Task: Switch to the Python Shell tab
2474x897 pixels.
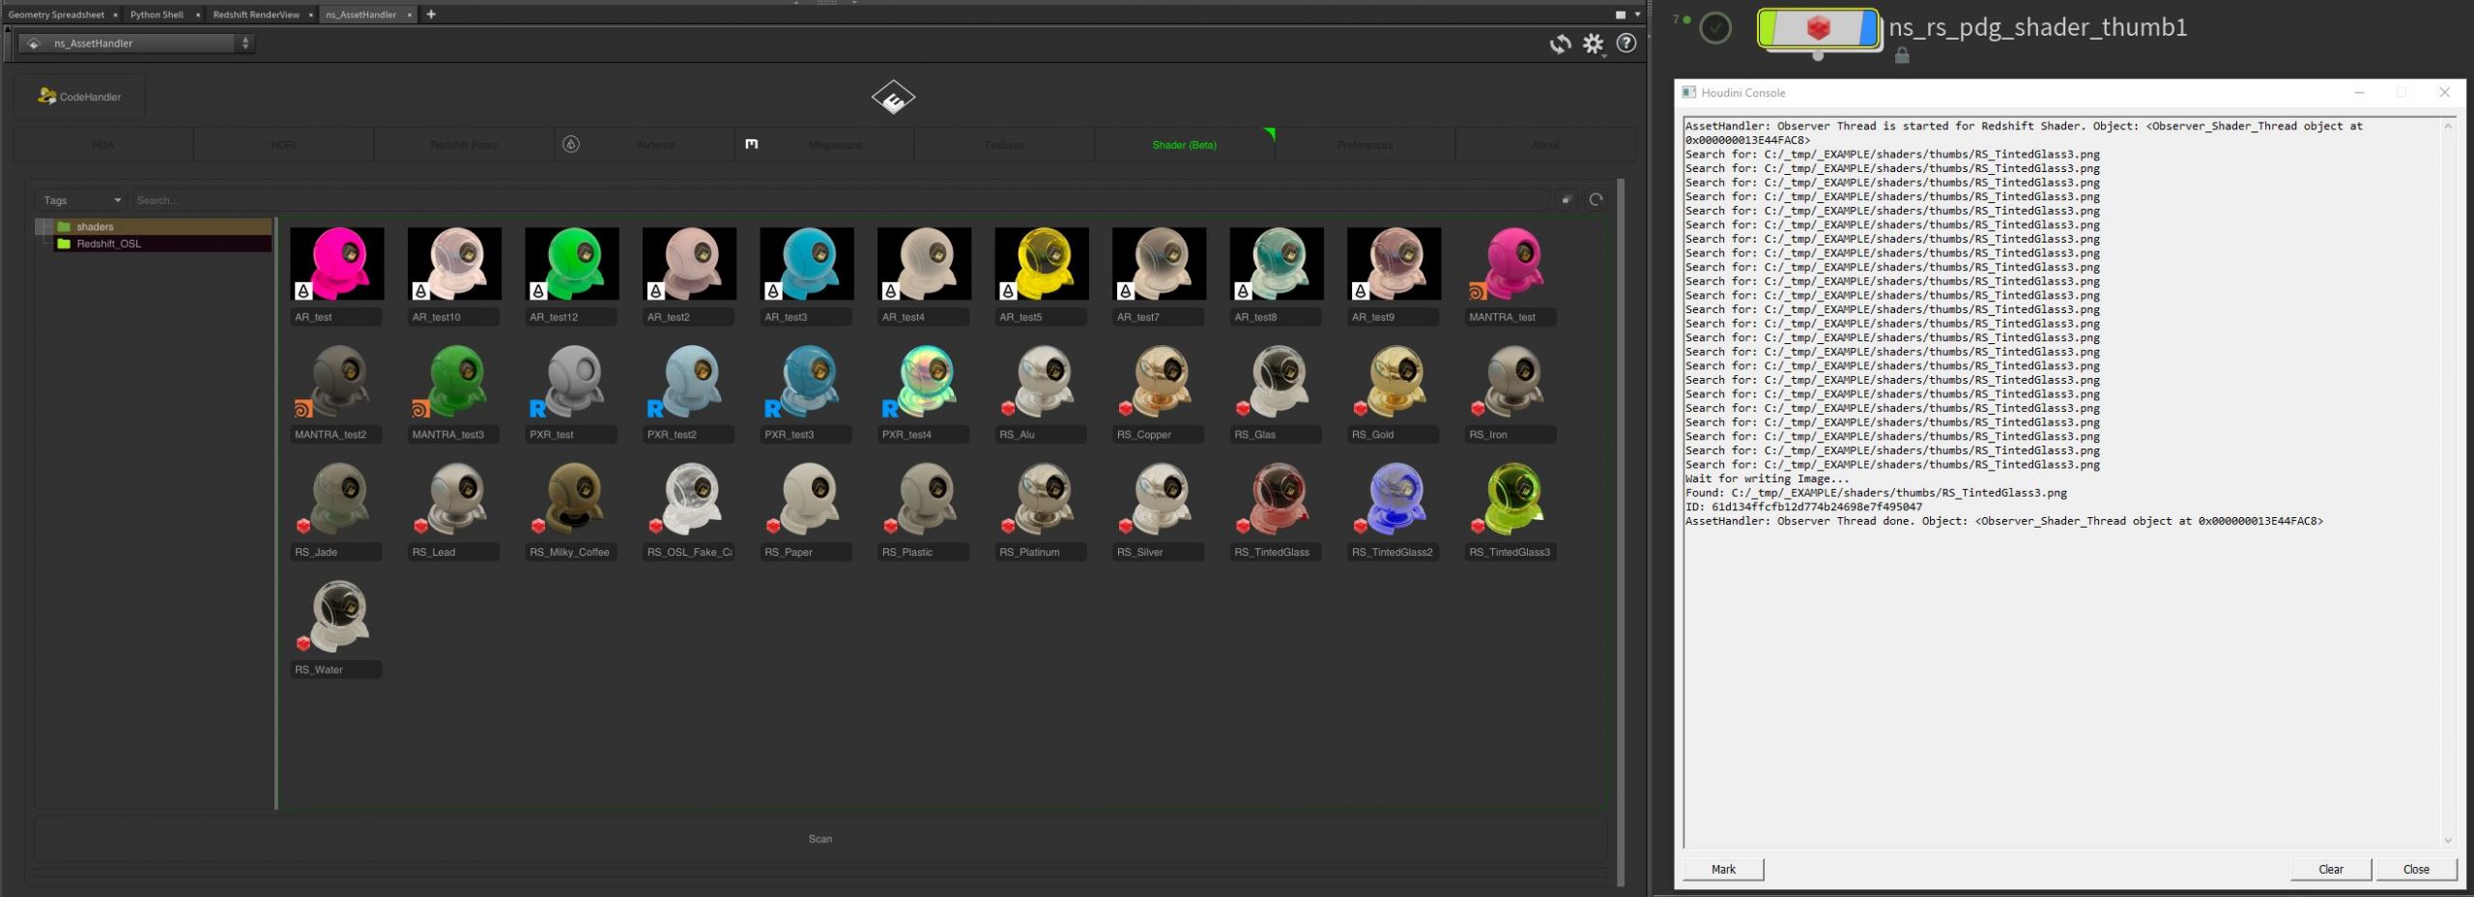Action: 157,14
